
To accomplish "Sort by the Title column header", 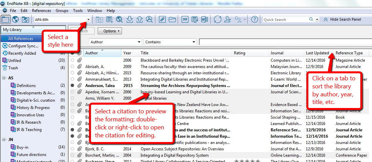I will coord(186,53).
